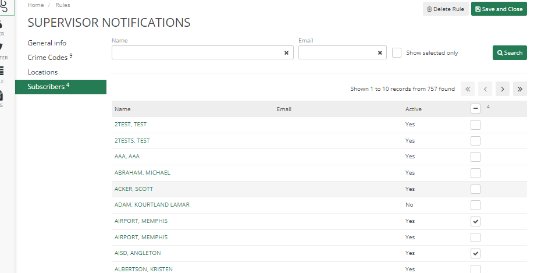Open the 2TESTS, TEST subscriber link
The height and width of the screenshot is (273, 534).
coord(132,140)
